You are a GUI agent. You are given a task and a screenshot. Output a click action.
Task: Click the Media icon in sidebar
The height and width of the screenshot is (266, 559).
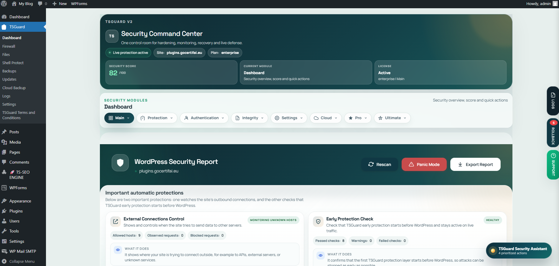4,142
